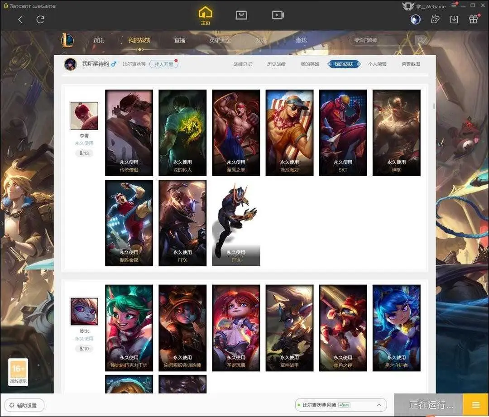Select the 传统僧侣 skin card

point(129,133)
